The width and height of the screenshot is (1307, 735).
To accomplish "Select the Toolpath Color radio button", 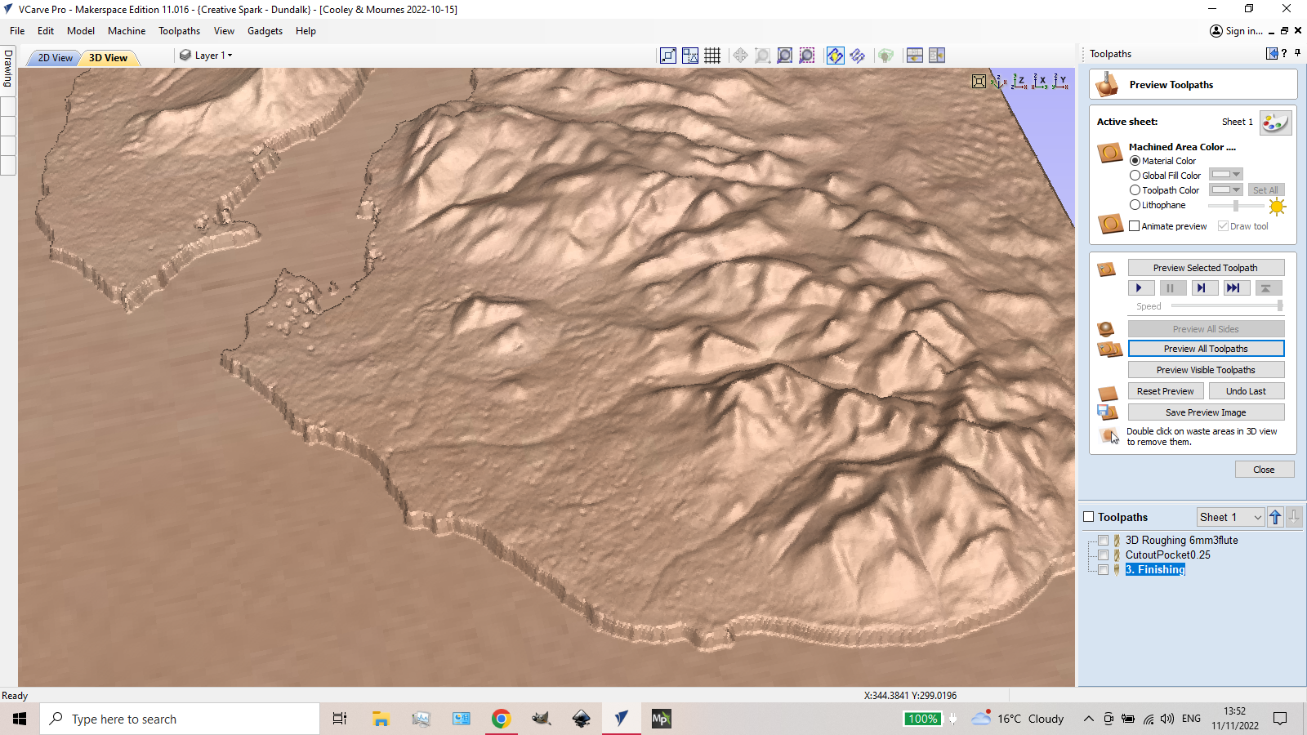I will 1135,189.
